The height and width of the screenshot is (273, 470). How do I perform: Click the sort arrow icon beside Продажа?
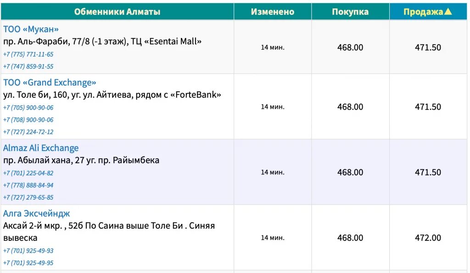(448, 11)
